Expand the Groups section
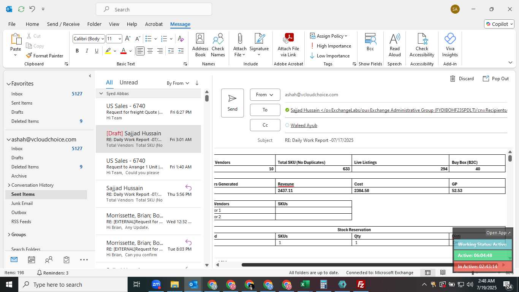 pos(9,235)
